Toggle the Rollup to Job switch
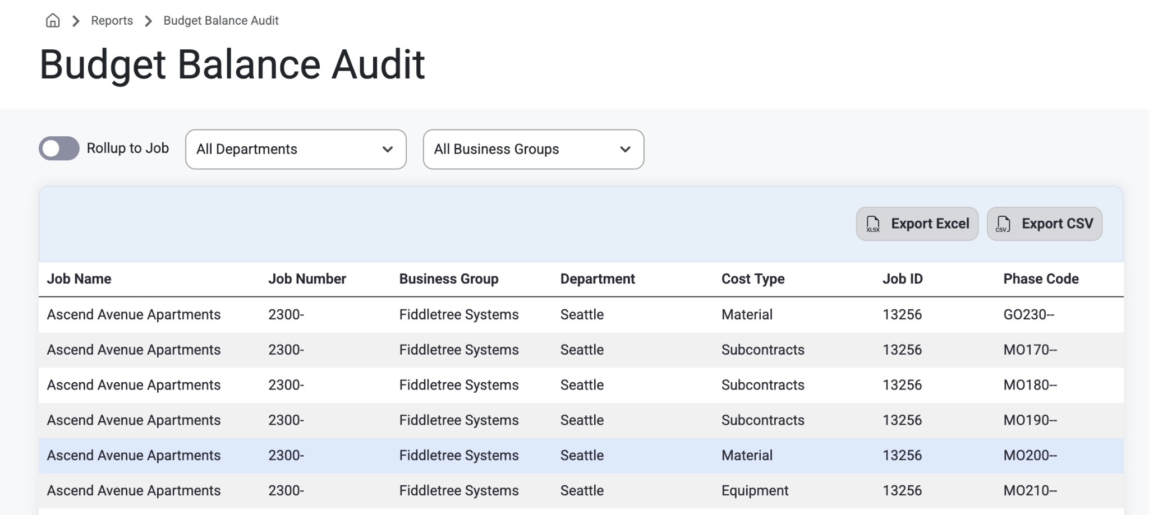 59,149
